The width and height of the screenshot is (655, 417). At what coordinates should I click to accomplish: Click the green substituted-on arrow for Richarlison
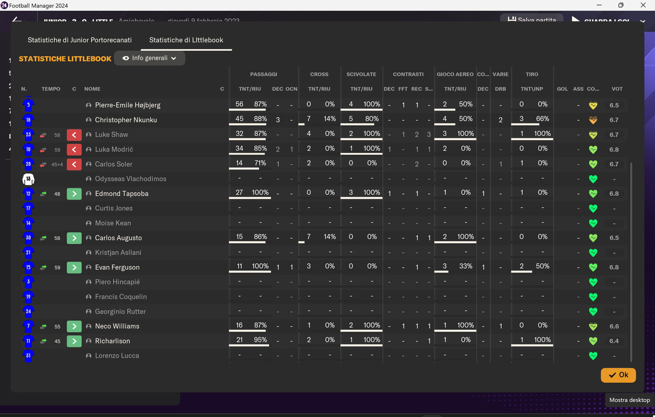tap(74, 341)
